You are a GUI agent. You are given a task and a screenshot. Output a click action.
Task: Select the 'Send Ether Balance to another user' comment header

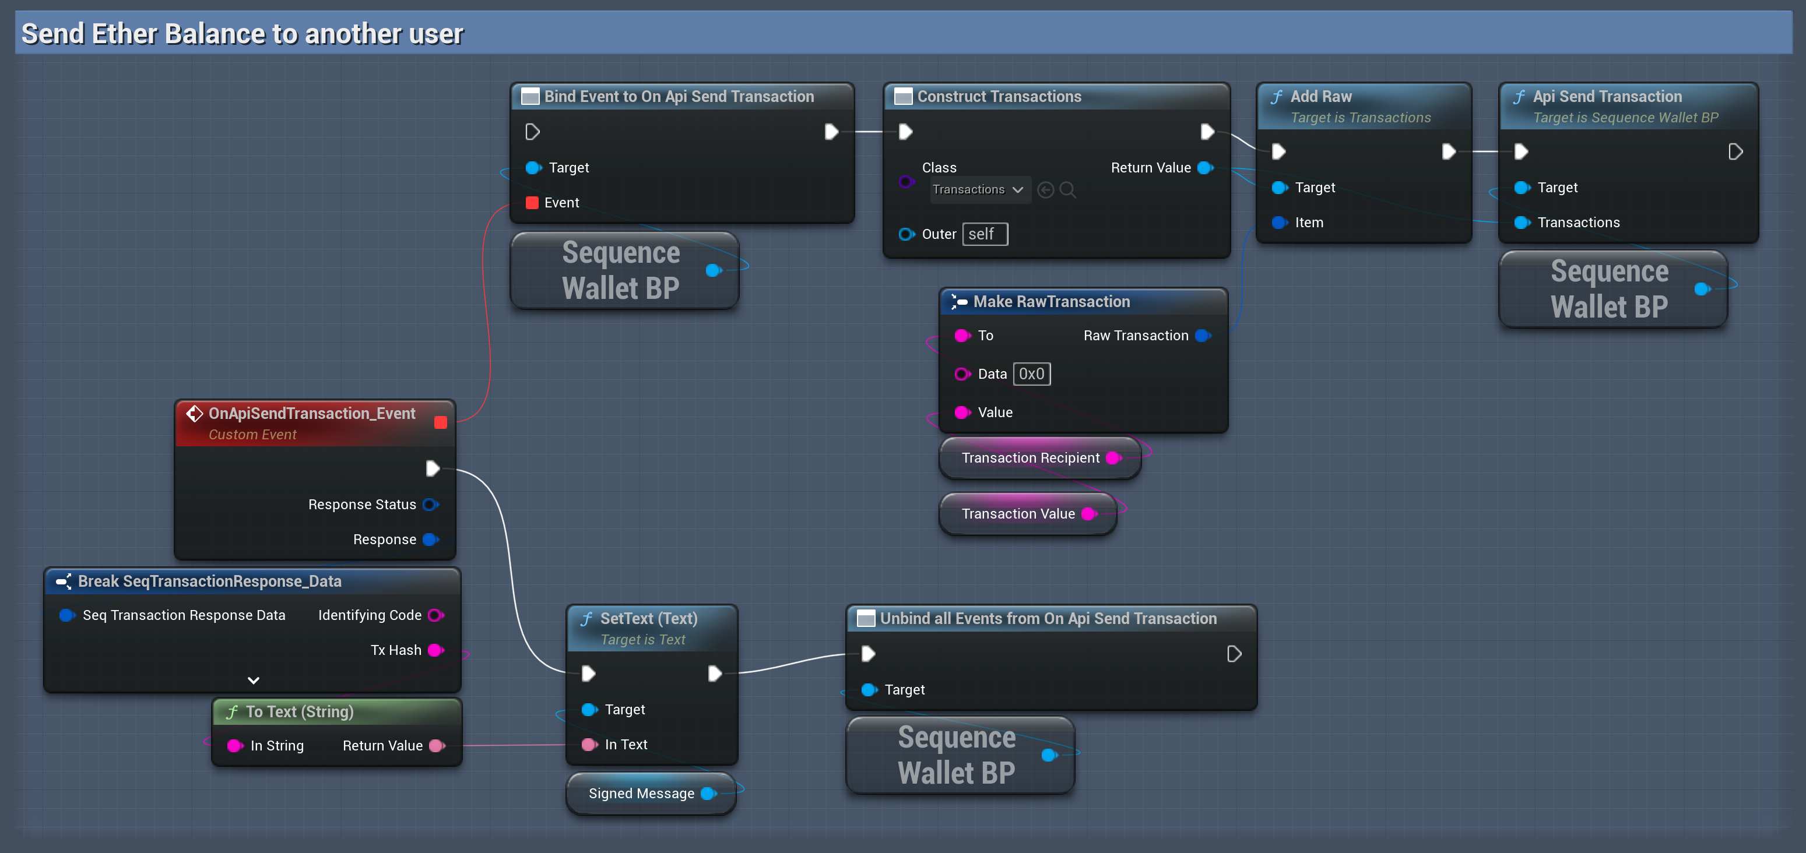(x=243, y=34)
